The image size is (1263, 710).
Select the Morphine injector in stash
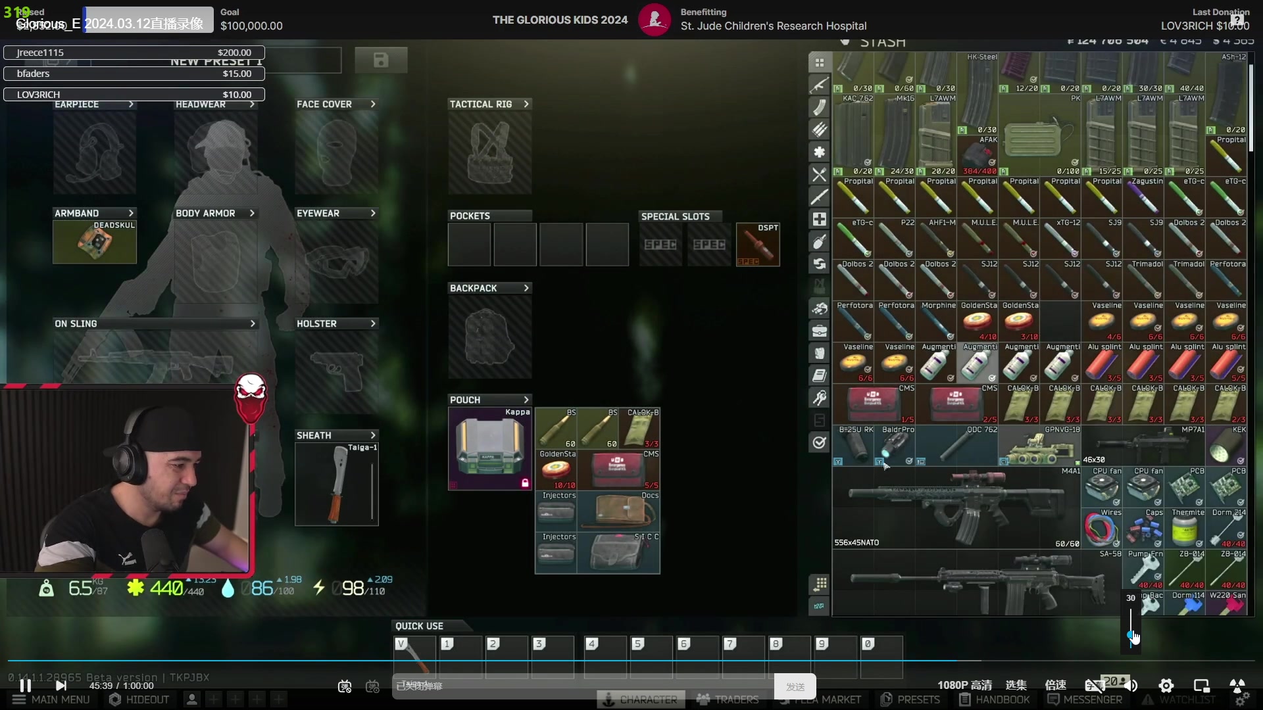(937, 321)
